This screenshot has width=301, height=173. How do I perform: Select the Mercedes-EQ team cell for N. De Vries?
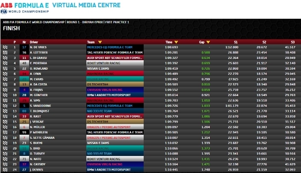pyautogui.click(x=115, y=47)
